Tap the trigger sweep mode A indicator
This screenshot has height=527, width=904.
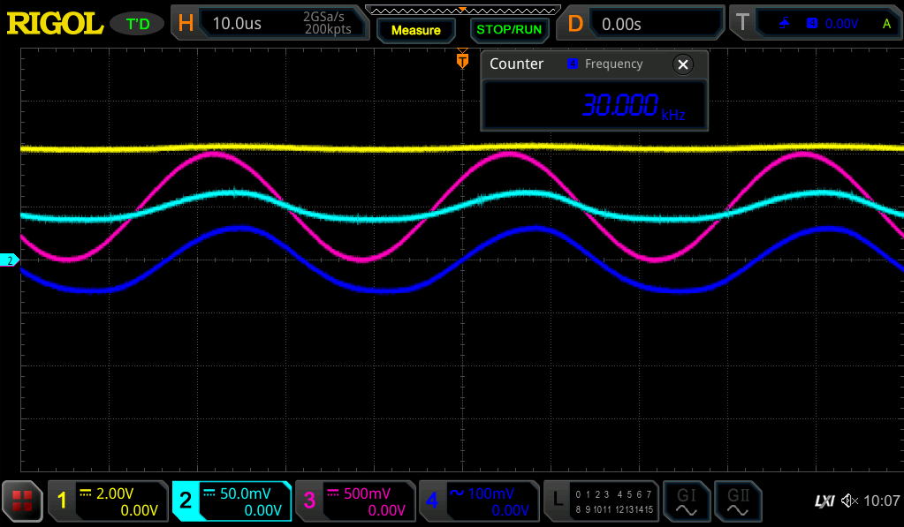(886, 24)
